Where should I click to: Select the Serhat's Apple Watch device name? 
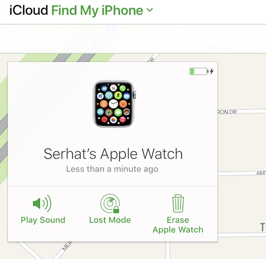point(113,154)
